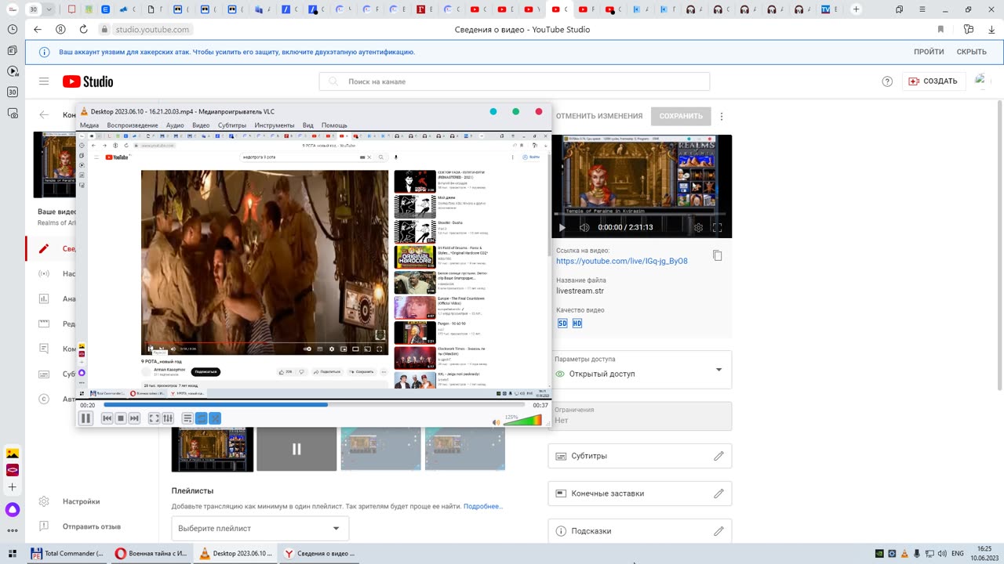Viewport: 1004px width, 564px height.
Task: Toggle VLC fullscreen mode button
Action: [x=154, y=418]
